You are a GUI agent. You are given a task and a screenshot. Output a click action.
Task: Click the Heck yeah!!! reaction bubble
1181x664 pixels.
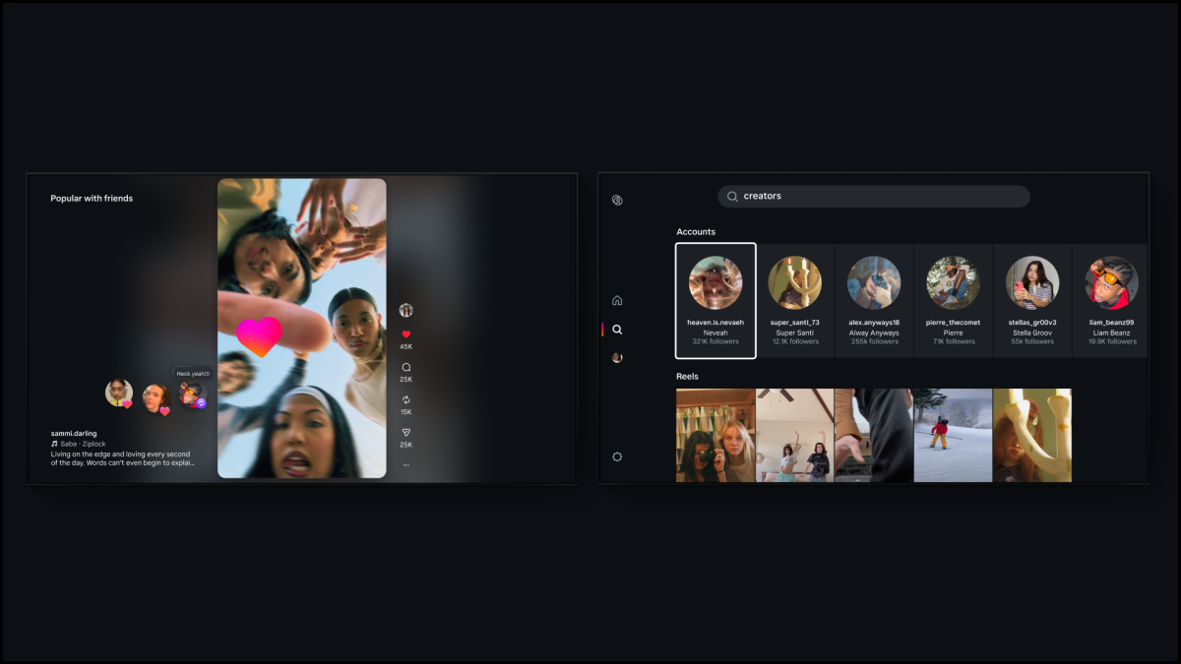tap(194, 374)
